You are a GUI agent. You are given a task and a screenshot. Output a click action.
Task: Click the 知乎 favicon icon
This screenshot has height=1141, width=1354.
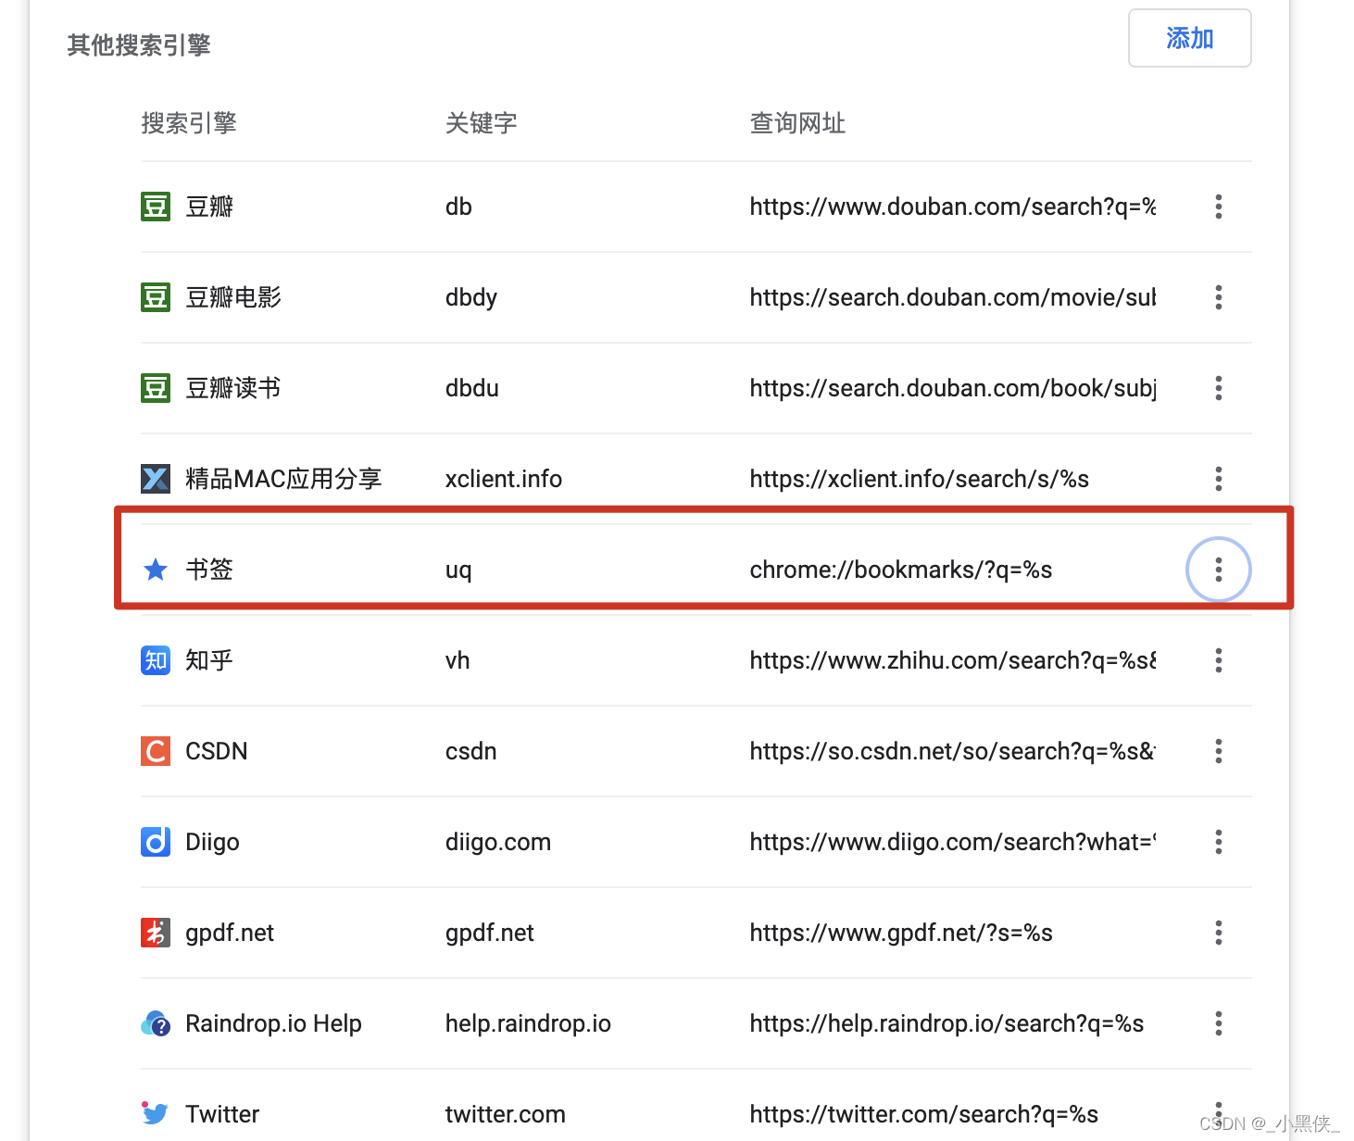(x=156, y=660)
